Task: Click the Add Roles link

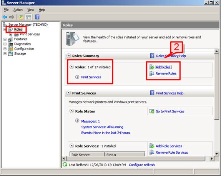Action: tap(163, 67)
